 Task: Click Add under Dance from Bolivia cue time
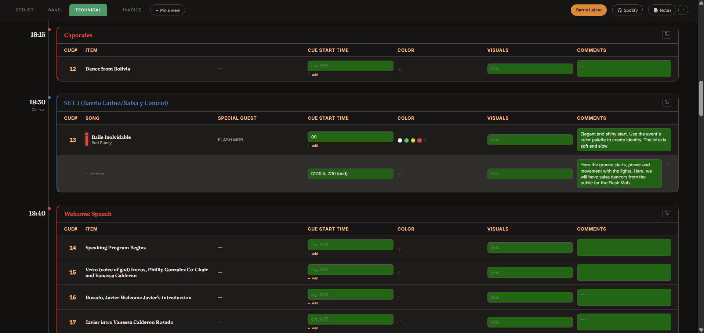[313, 75]
